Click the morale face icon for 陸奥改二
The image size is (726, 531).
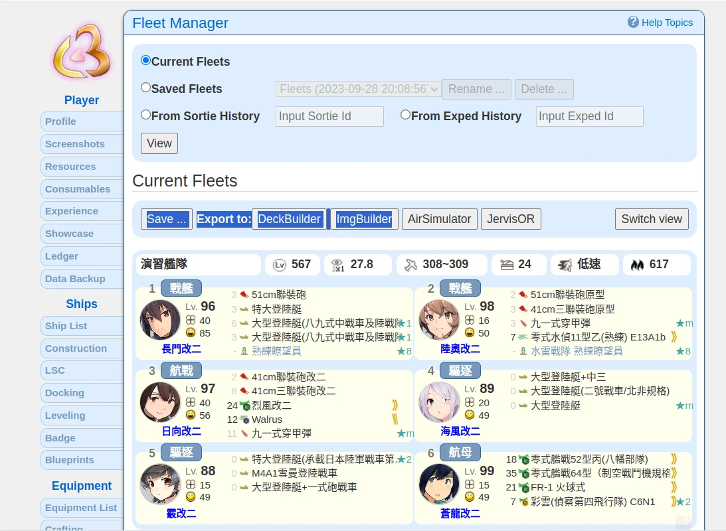(470, 333)
